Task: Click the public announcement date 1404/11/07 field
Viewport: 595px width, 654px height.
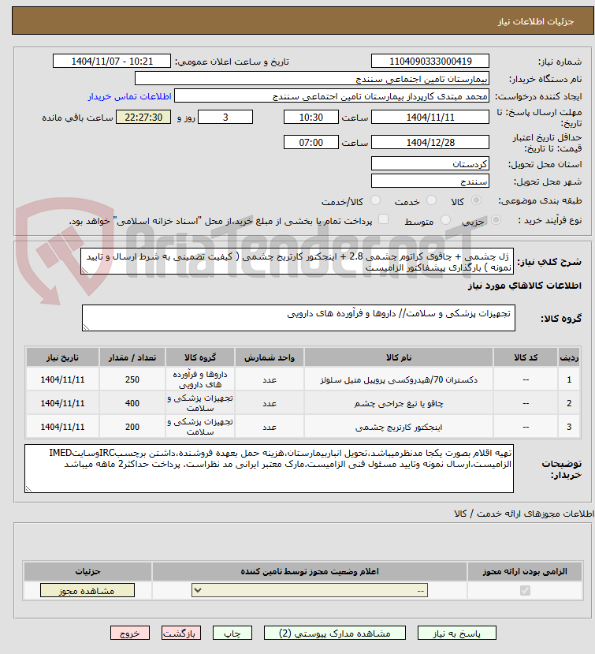Action: [x=112, y=62]
